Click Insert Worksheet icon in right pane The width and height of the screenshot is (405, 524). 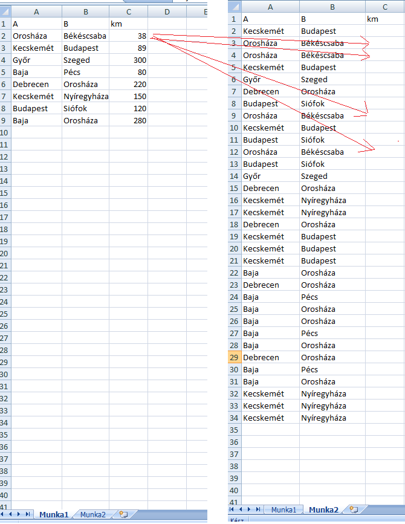(x=354, y=509)
